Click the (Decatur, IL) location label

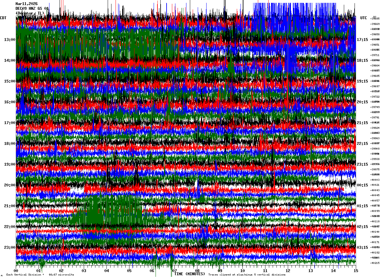(x=30, y=13)
